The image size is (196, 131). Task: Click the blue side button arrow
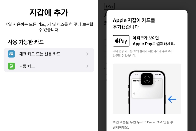pos(172,99)
